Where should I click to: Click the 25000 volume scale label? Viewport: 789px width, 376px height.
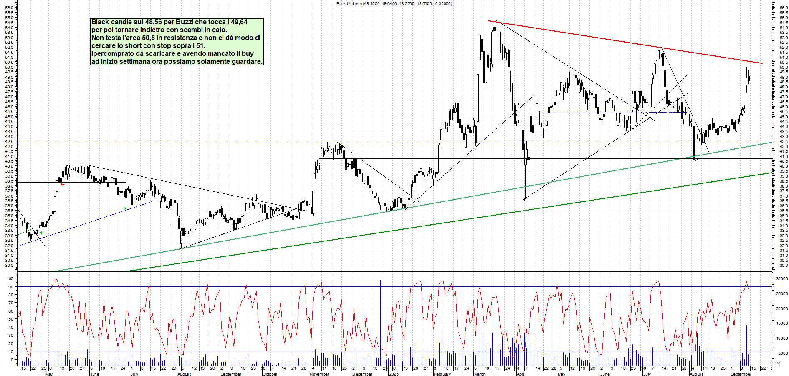point(781,294)
